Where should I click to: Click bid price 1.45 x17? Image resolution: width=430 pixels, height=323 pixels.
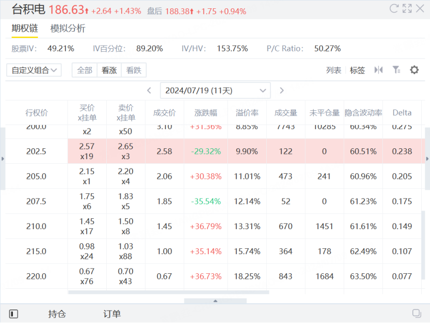click(x=87, y=226)
